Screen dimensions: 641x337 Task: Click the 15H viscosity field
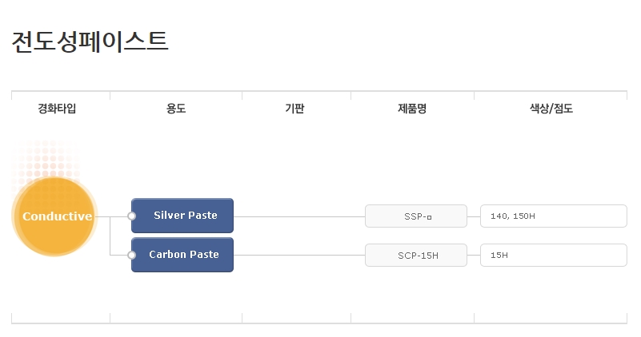point(554,256)
